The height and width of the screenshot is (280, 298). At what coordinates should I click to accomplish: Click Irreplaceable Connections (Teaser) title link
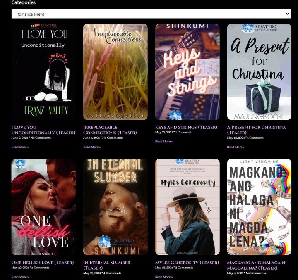(x=110, y=130)
